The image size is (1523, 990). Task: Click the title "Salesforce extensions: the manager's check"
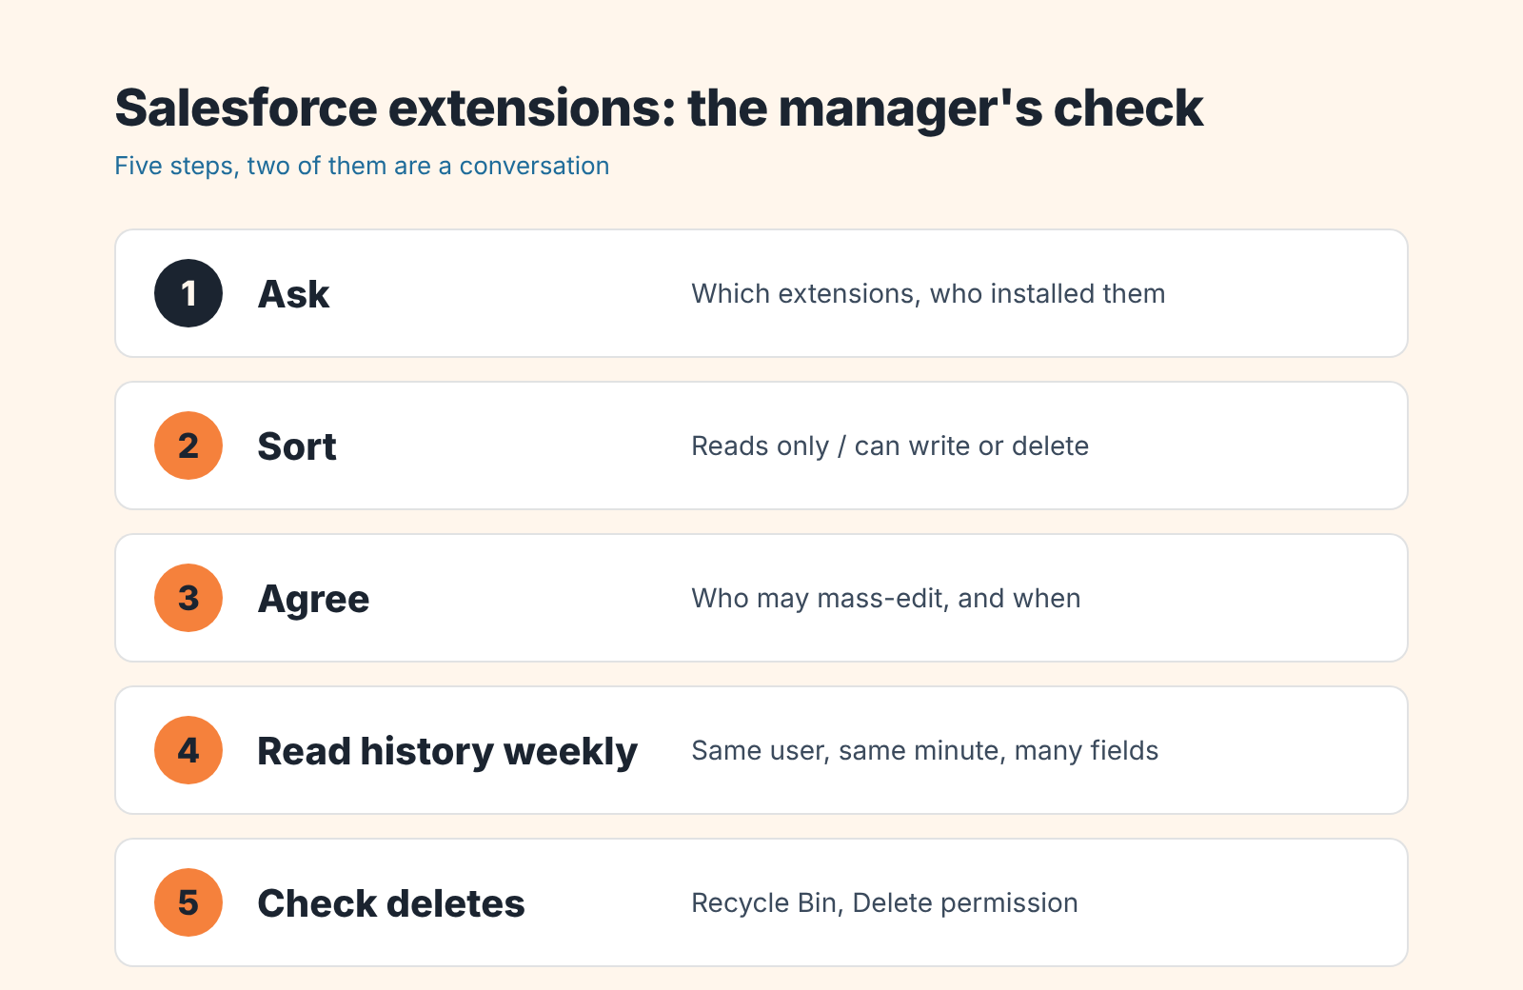[x=659, y=108]
